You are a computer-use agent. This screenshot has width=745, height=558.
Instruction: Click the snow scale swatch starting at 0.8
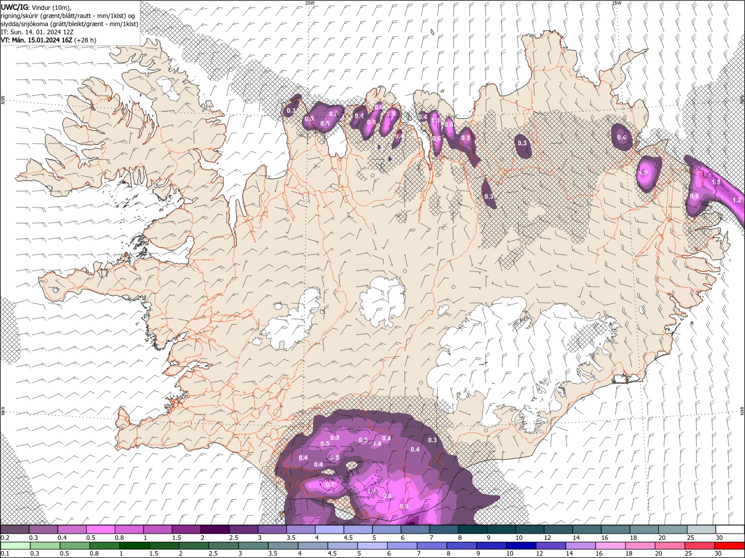point(129,529)
